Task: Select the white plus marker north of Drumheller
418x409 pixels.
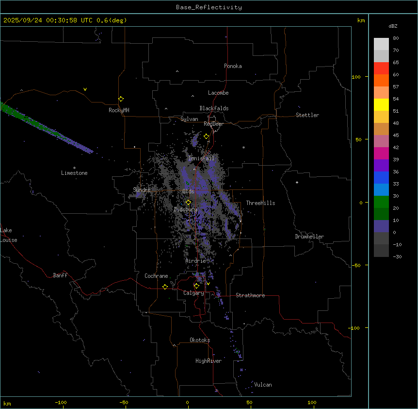Action: (297, 182)
